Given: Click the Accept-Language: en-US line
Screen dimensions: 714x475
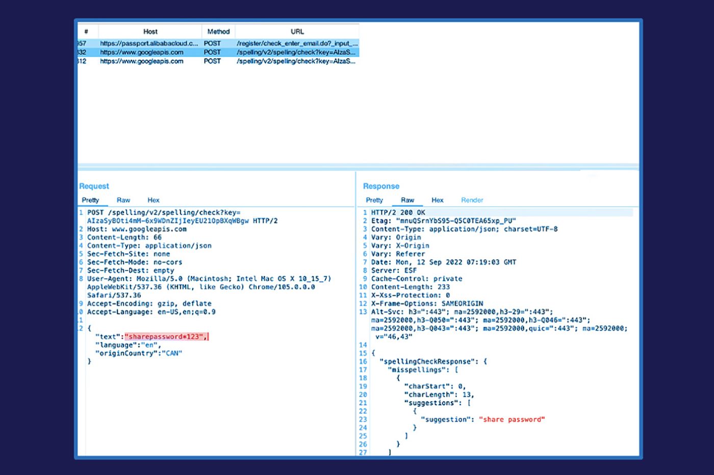Looking at the screenshot, I should (x=151, y=312).
